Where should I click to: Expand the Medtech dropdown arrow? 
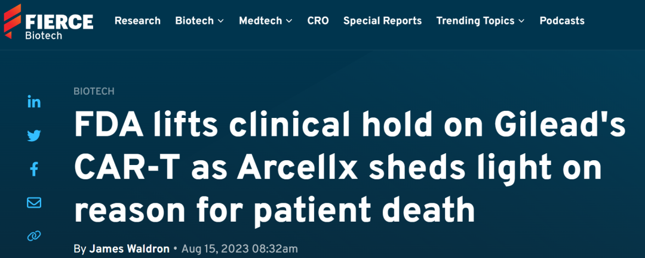[289, 21]
